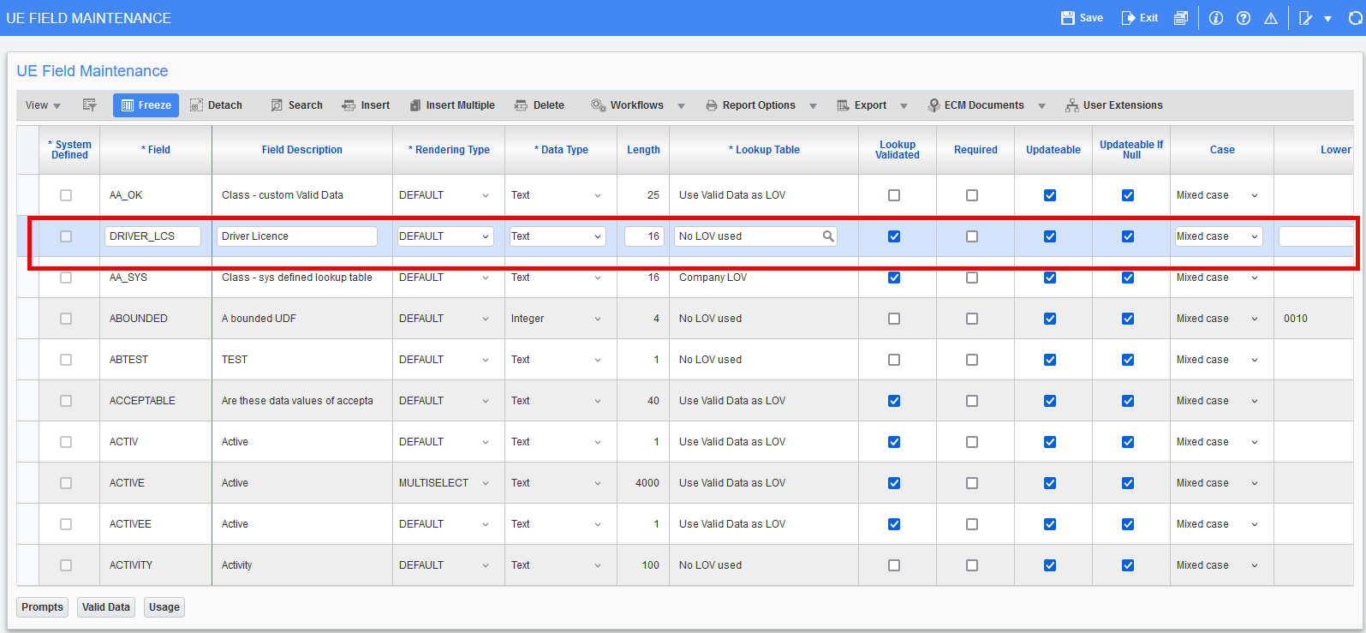This screenshot has width=1366, height=633.
Task: Toggle Required checkbox for ACCEPTABLE row
Action: click(972, 401)
